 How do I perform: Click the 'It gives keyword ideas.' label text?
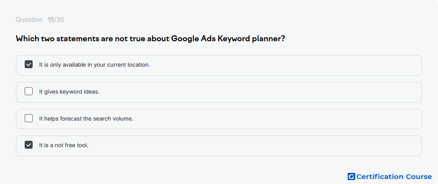click(69, 92)
